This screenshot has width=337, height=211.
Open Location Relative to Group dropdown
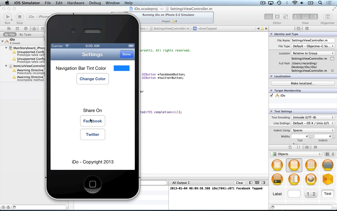coord(313,53)
